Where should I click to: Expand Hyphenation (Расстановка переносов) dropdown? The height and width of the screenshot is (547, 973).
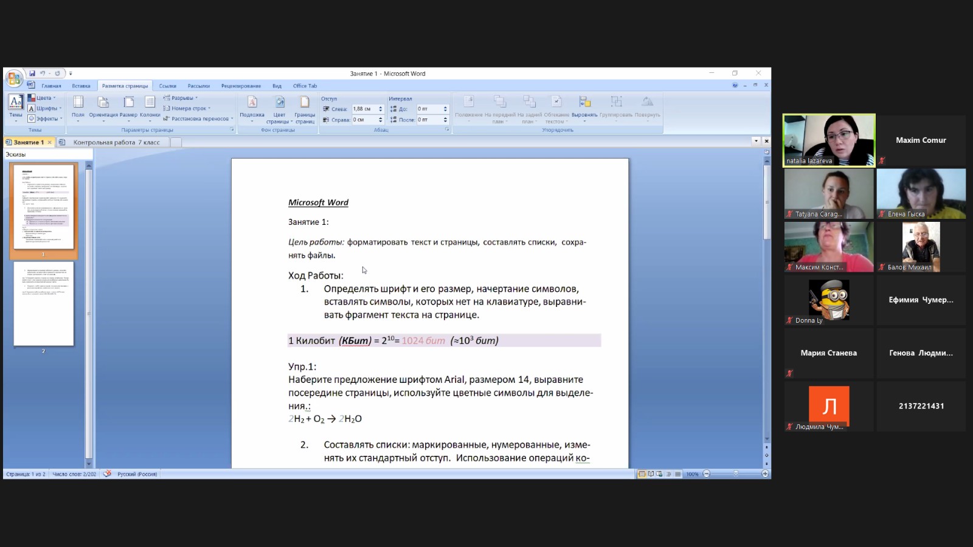198,119
